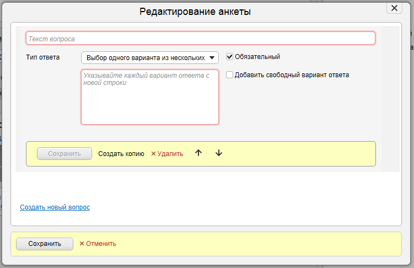
Task: Click the Обязательный label text
Action: [257, 57]
